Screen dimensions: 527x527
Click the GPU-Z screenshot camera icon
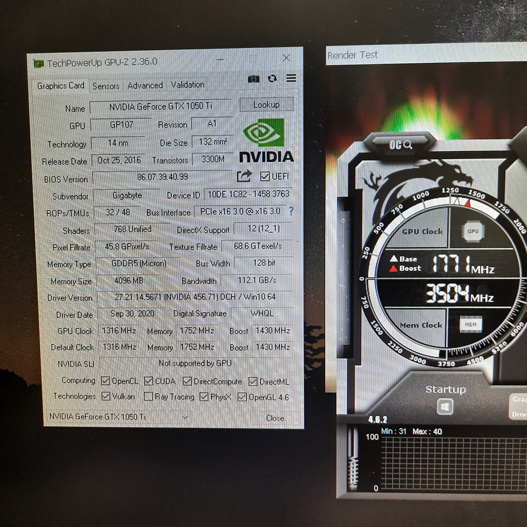pyautogui.click(x=253, y=79)
